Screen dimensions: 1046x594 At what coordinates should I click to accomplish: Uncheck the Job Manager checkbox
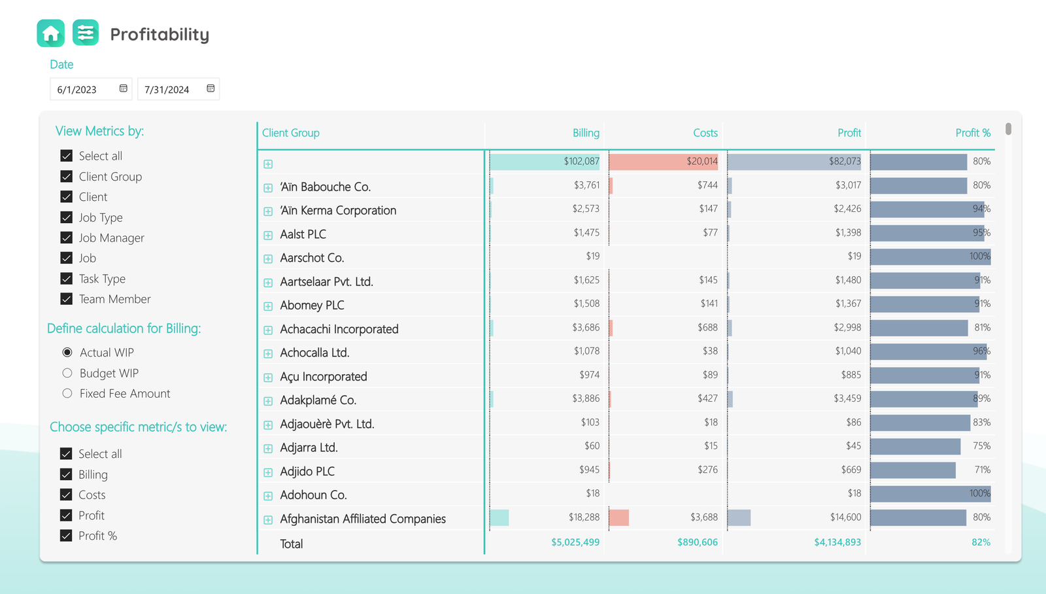67,237
